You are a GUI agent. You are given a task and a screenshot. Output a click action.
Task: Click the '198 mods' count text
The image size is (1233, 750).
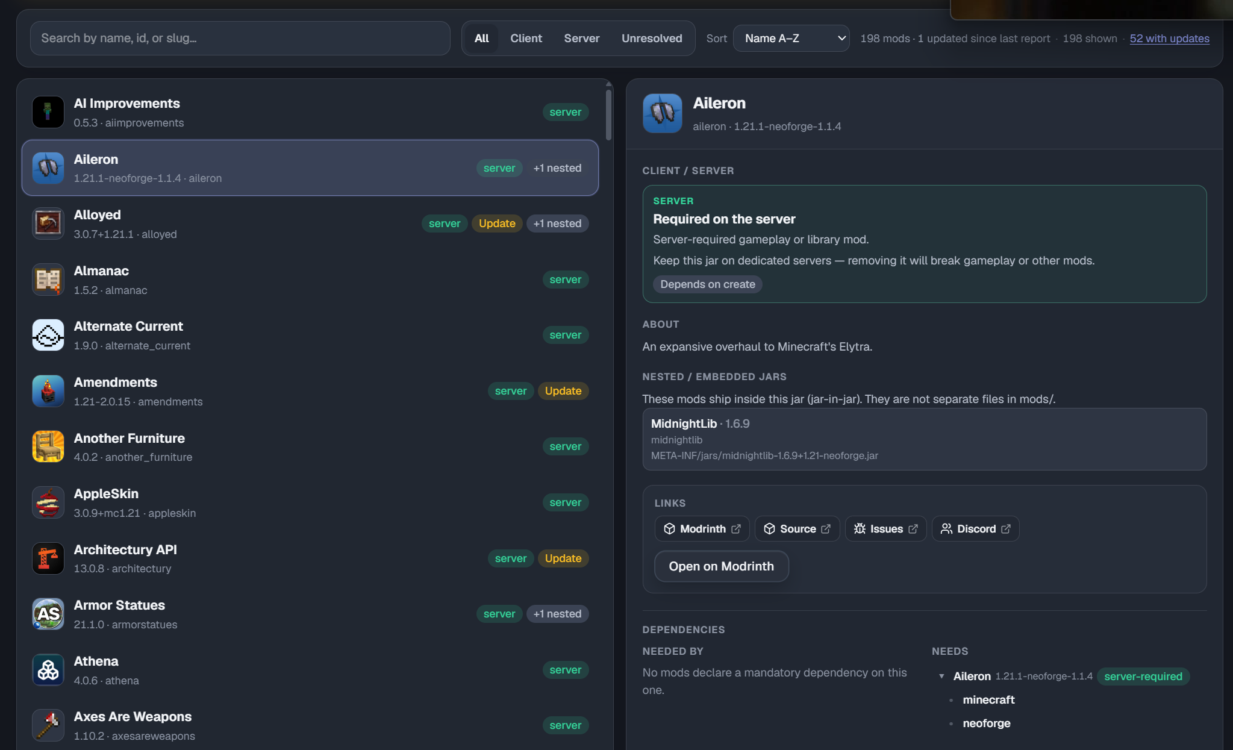885,39
